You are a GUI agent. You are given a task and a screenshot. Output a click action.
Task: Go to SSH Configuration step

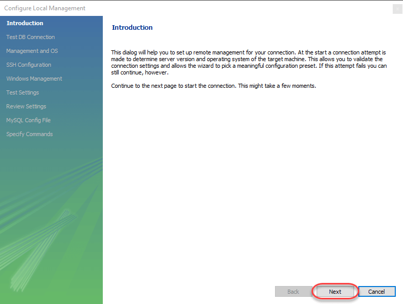[29, 65]
